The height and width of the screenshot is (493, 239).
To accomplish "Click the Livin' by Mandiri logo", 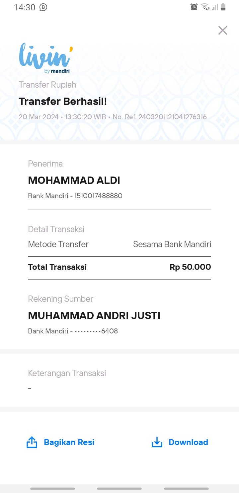I will [x=46, y=58].
